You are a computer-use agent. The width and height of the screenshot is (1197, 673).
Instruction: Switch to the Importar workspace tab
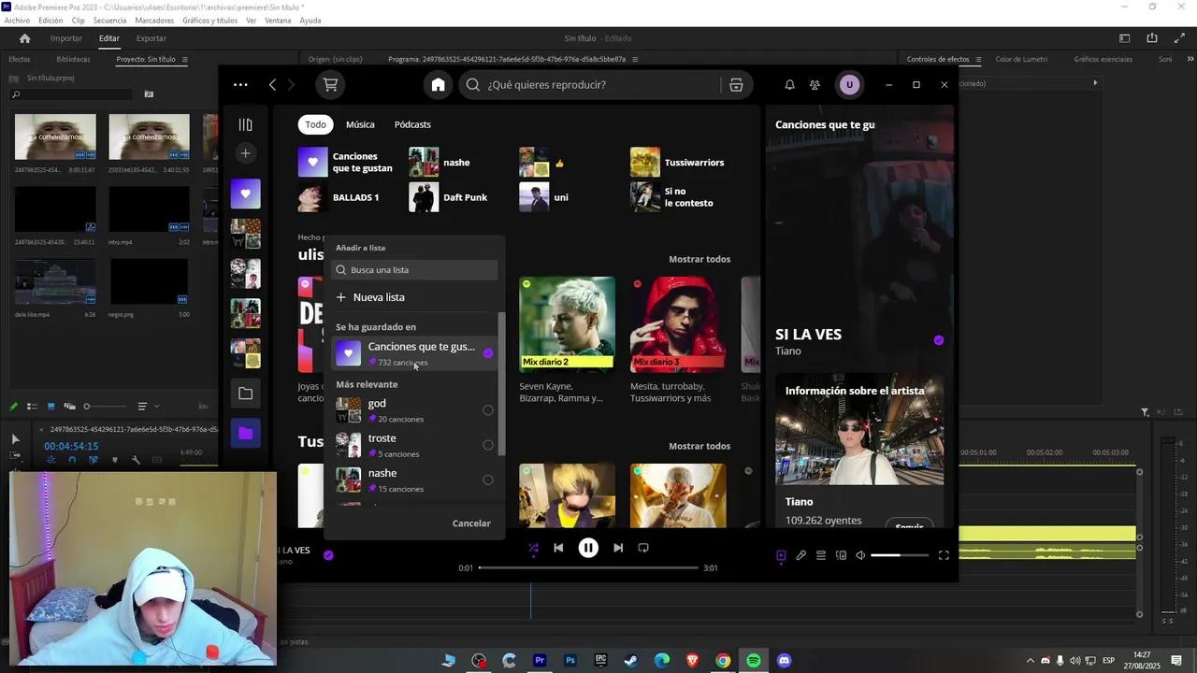pos(66,38)
